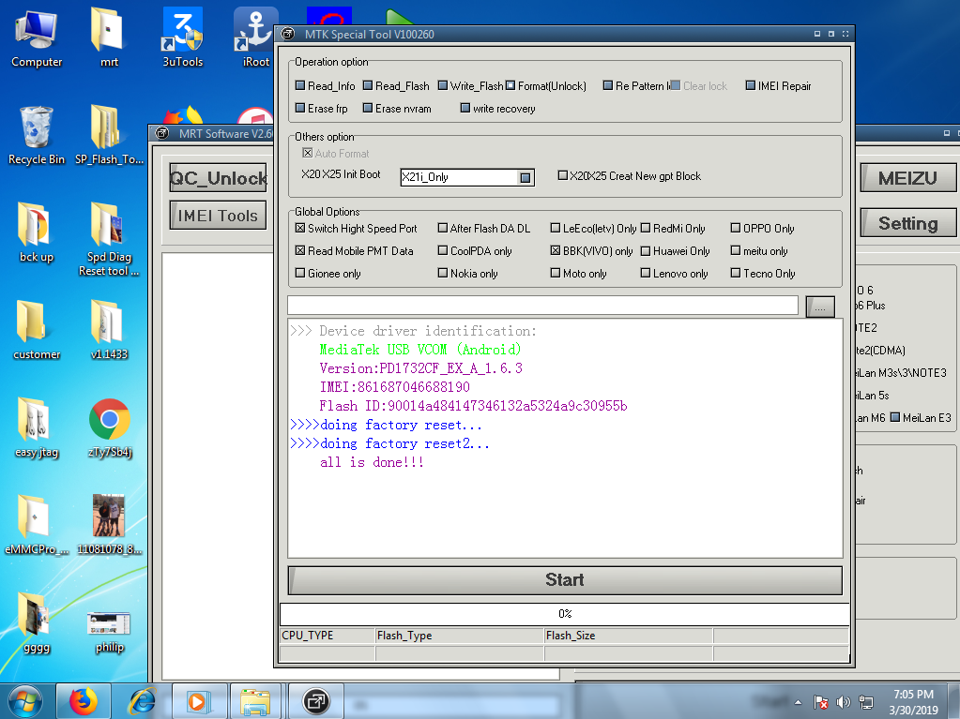
Task: Click the IMEI:861687046688190 log line
Action: point(395,387)
